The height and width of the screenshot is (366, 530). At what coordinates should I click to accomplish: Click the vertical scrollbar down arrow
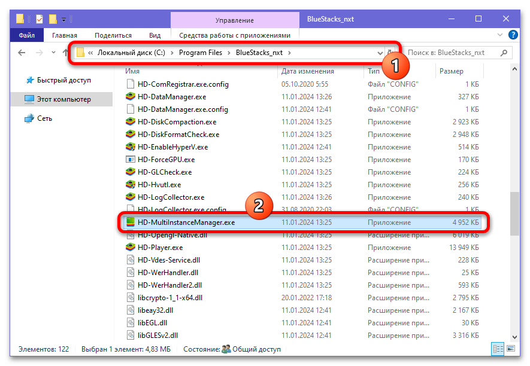(514, 337)
